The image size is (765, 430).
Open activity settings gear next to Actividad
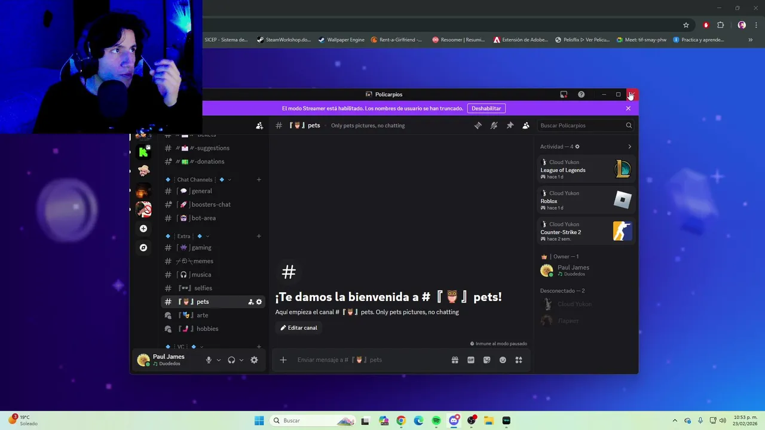click(577, 147)
